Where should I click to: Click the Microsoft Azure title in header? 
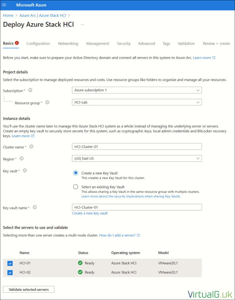click(x=31, y=5)
